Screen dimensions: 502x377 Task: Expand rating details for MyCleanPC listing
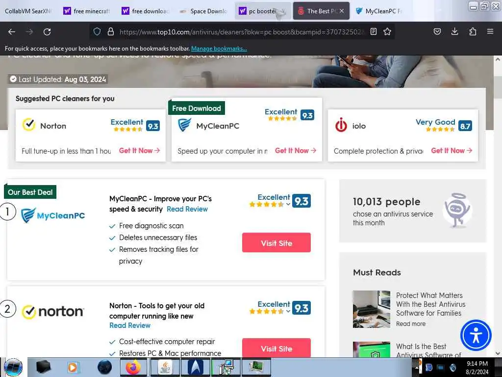tap(288, 205)
